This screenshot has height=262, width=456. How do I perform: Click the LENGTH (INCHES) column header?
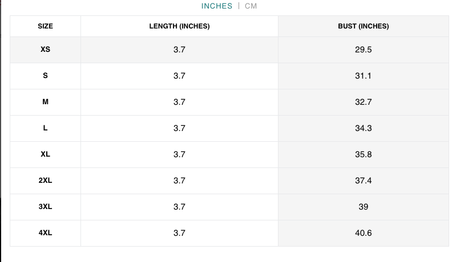click(x=179, y=26)
